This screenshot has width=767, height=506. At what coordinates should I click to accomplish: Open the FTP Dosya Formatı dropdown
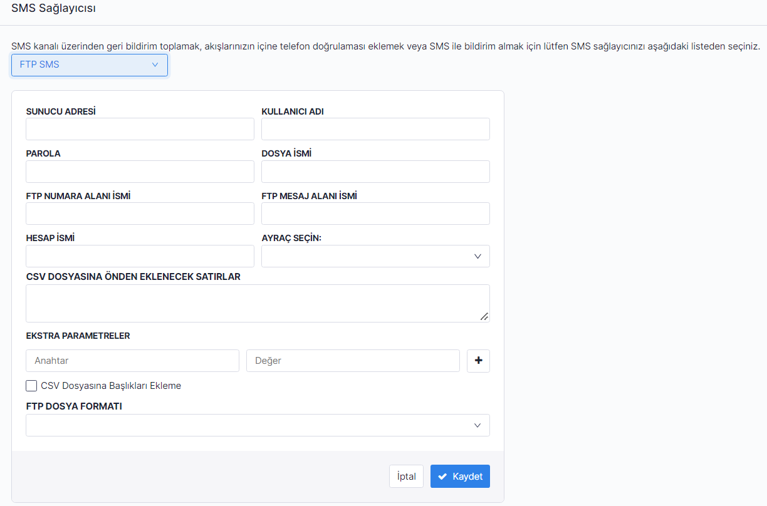click(x=258, y=425)
